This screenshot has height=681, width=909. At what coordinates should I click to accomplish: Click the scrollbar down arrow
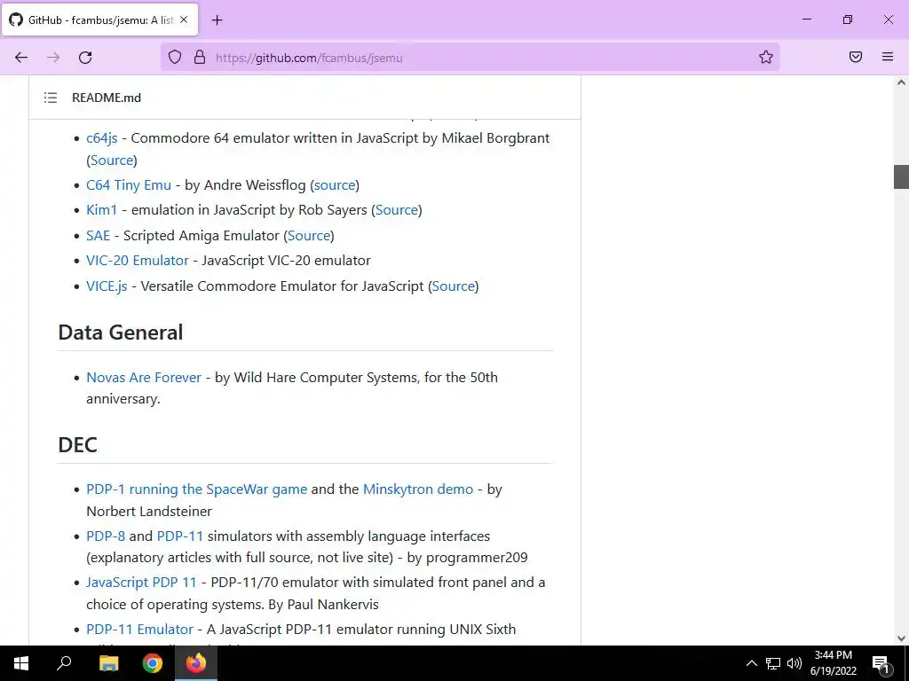(901, 638)
